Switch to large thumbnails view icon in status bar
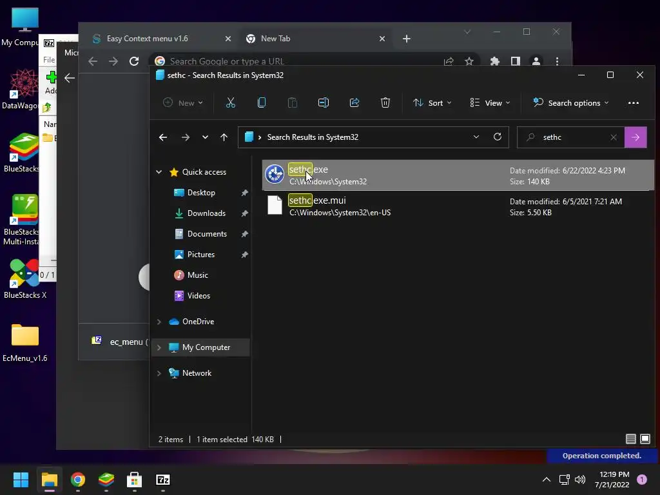 [x=645, y=439]
